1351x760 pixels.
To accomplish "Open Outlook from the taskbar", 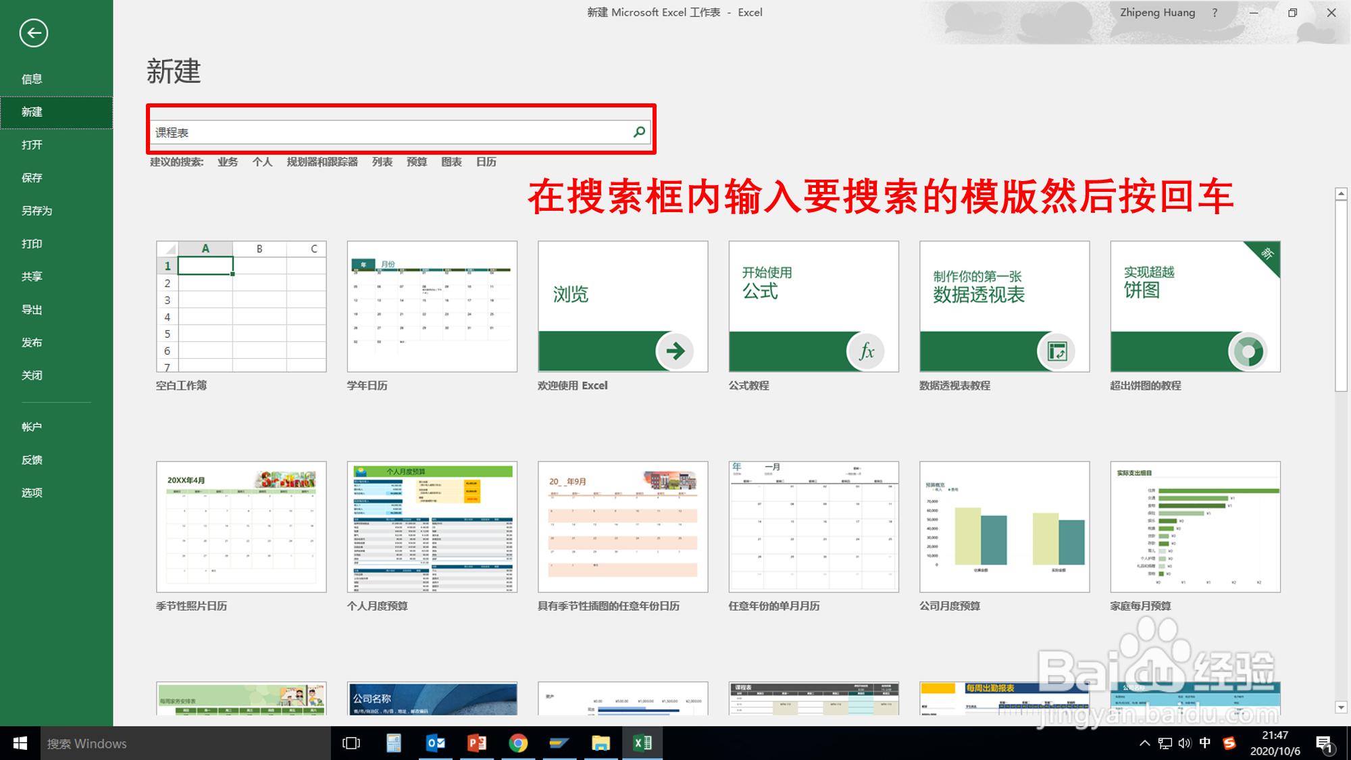I will click(435, 743).
